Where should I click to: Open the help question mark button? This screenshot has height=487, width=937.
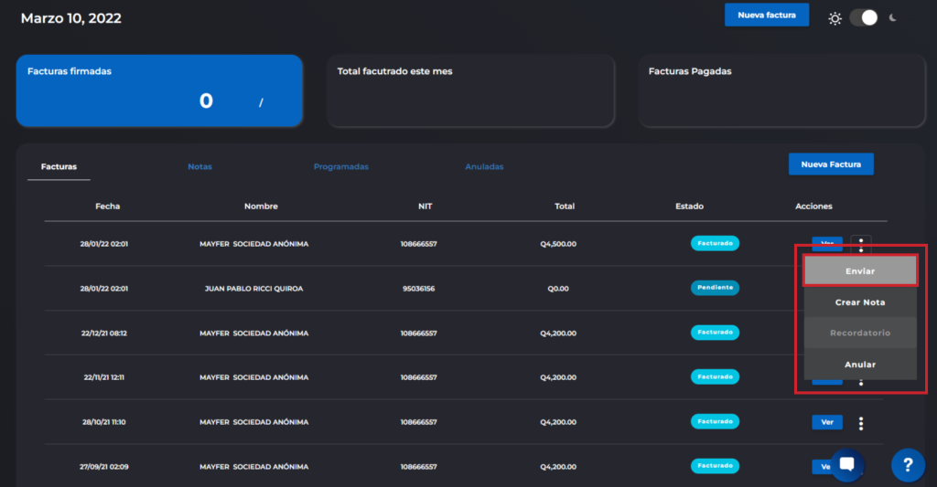tap(907, 464)
